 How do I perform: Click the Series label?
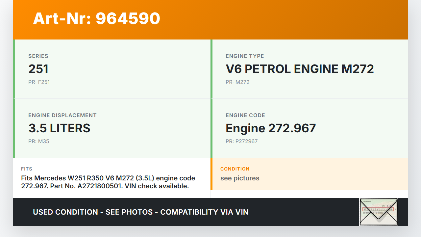coord(38,56)
